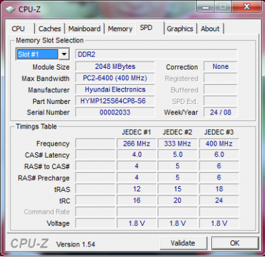
Task: Click part number HYMP125S64CP8-S6
Action: (x=115, y=101)
